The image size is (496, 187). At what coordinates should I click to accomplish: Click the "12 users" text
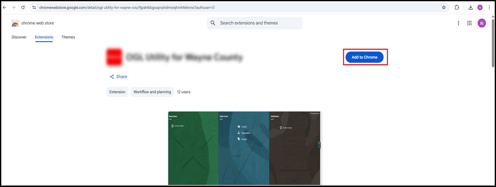pos(184,92)
